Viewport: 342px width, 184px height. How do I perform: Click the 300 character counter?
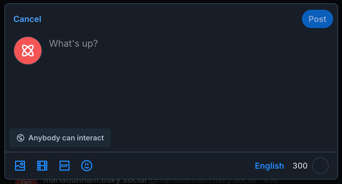pos(300,165)
